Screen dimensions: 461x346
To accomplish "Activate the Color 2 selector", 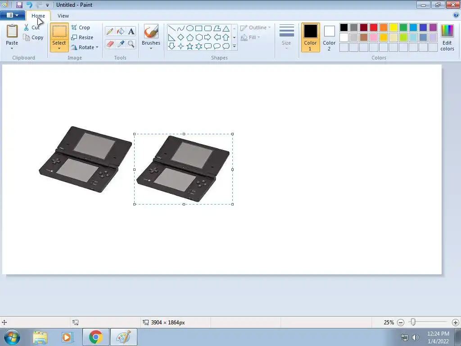I will 329,37.
